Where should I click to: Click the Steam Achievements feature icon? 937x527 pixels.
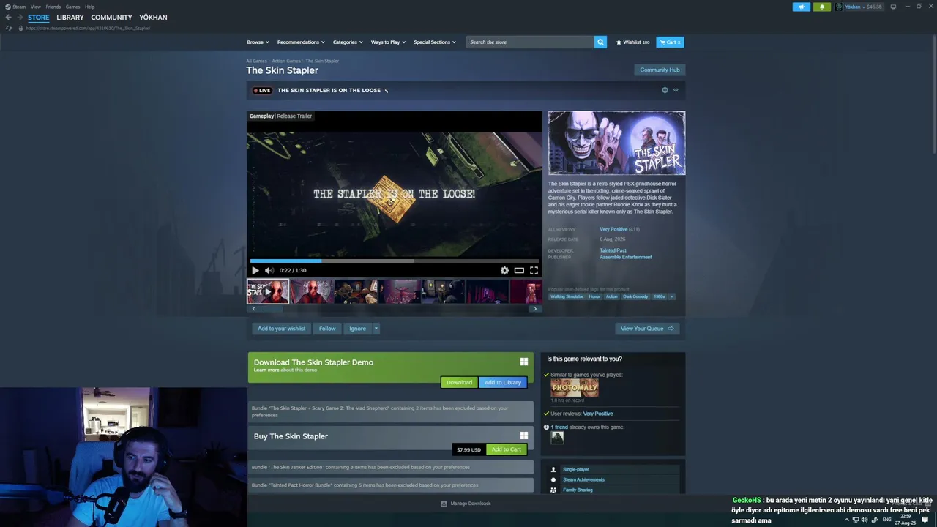click(x=553, y=479)
